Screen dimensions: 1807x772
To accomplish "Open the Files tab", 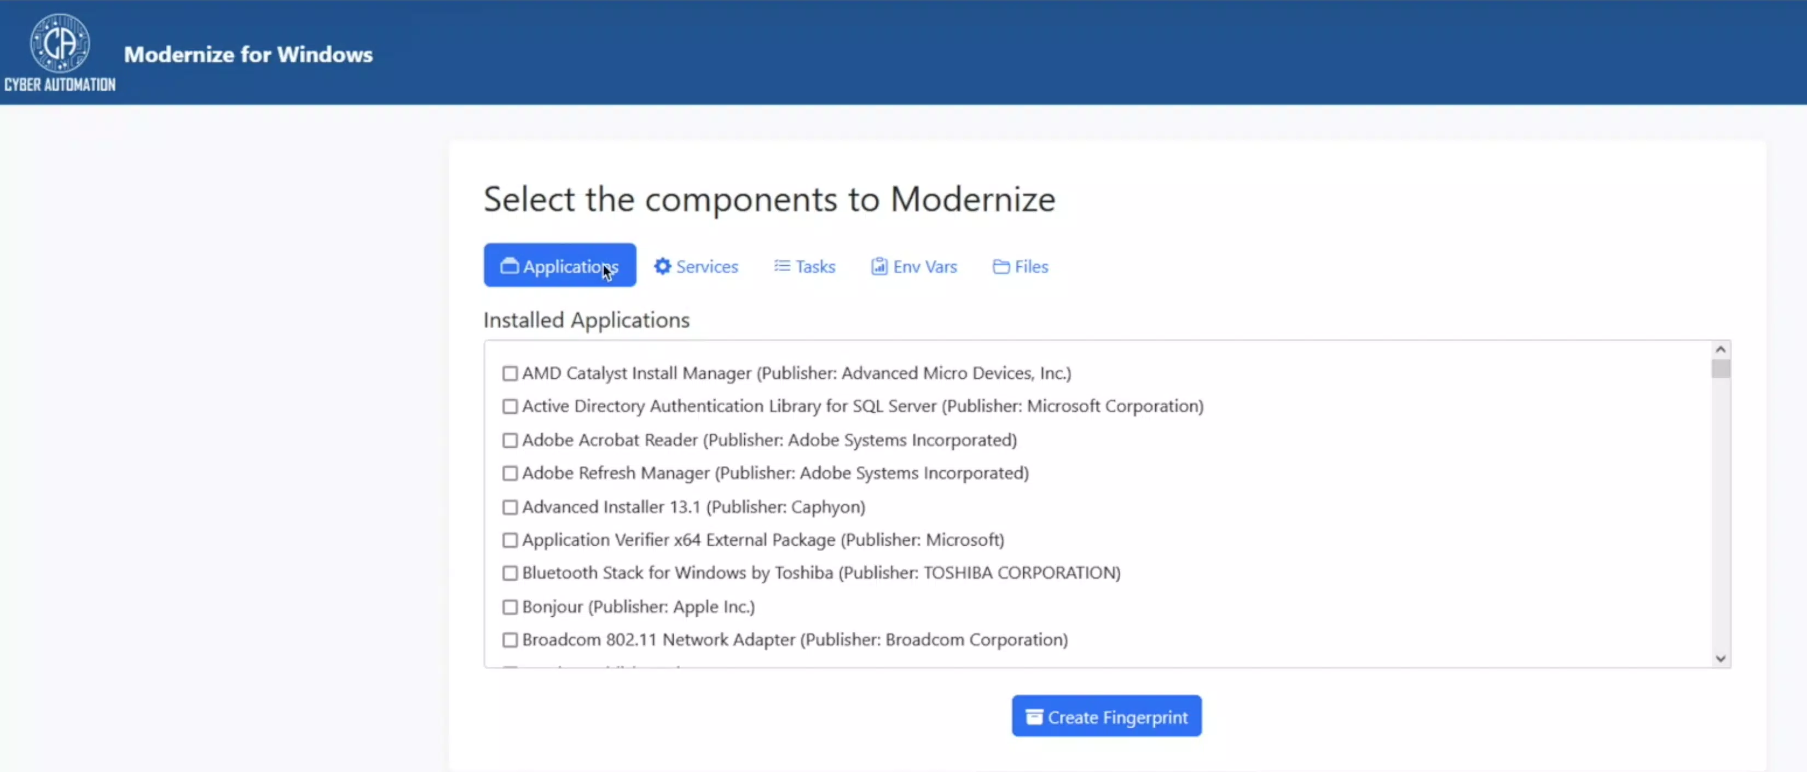I will (x=1020, y=266).
